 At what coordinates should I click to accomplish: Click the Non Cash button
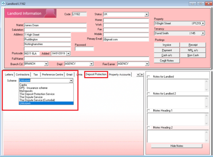pyautogui.click(x=193, y=55)
